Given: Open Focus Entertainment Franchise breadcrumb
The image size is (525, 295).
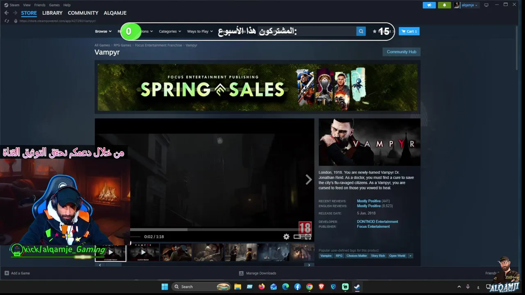Looking at the screenshot, I should (x=158, y=45).
